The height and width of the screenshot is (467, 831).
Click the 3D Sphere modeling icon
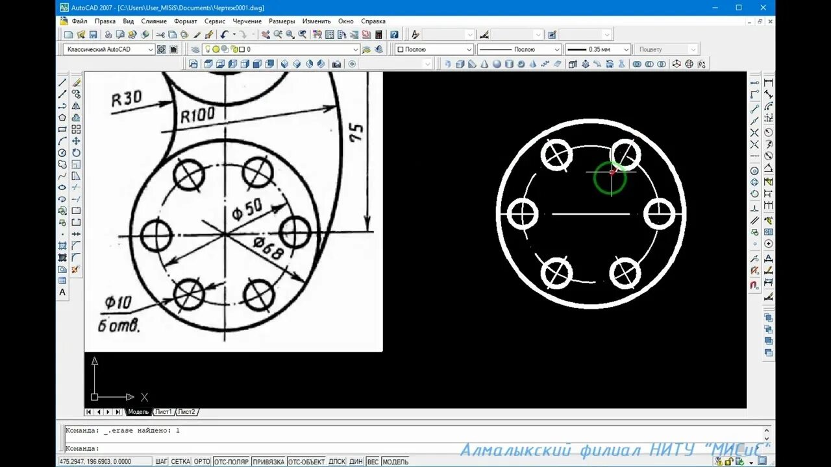[497, 64]
